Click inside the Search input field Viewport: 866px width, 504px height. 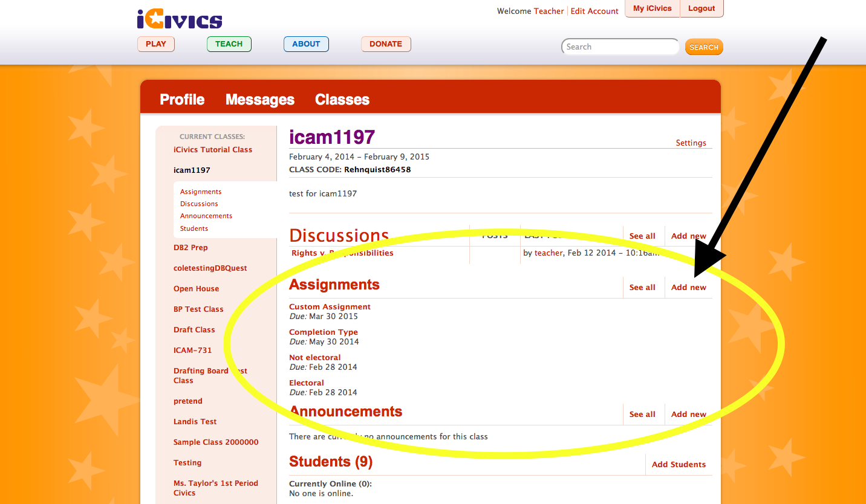(620, 47)
